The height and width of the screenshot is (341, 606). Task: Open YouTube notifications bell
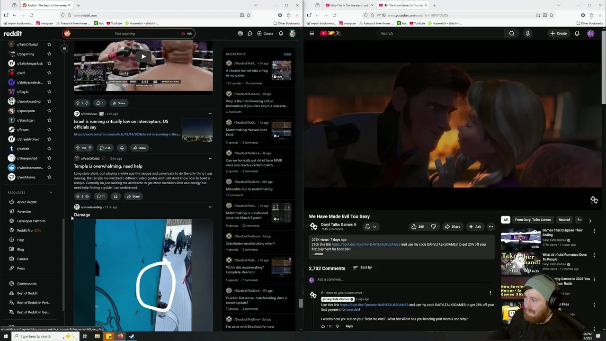(577, 33)
